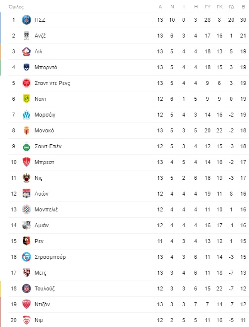Select the Μονακό club crest
The width and height of the screenshot is (249, 327).
(x=26, y=130)
